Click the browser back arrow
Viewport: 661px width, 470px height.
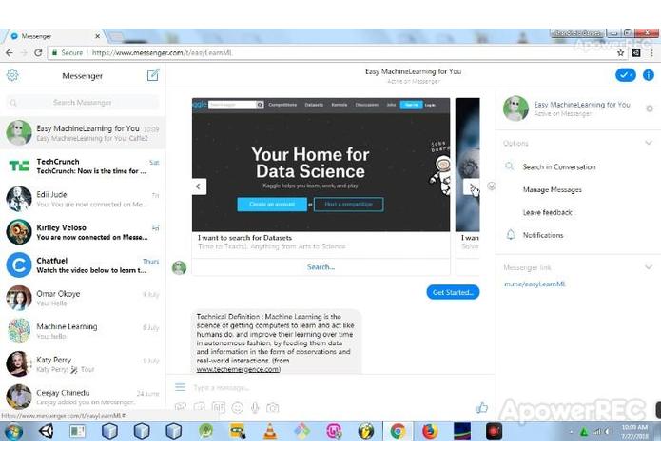coord(10,52)
